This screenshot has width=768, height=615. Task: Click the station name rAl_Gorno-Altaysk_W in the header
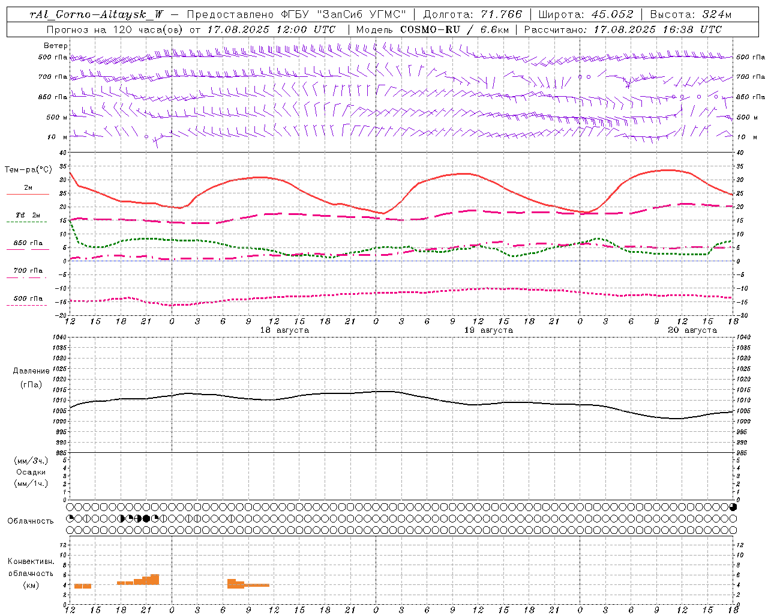tap(97, 14)
